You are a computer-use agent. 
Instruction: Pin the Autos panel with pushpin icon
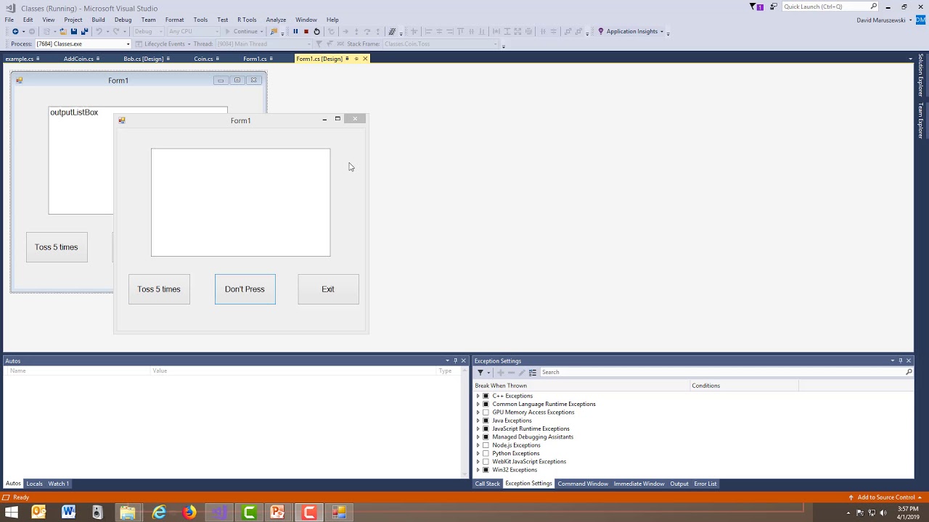pyautogui.click(x=455, y=360)
